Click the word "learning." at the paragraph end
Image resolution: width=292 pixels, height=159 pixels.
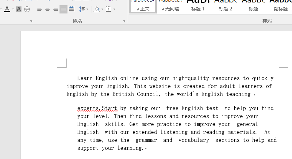130,148
